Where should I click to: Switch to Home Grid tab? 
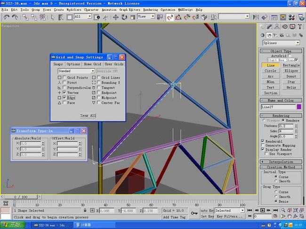coord(92,64)
